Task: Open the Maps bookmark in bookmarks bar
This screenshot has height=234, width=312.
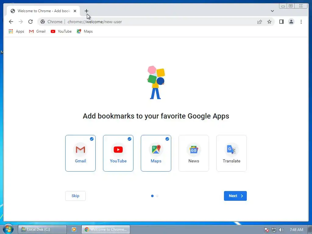Action: 85,31
